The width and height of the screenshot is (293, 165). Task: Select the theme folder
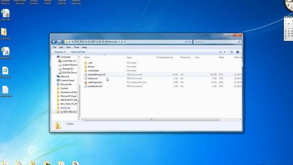91,67
